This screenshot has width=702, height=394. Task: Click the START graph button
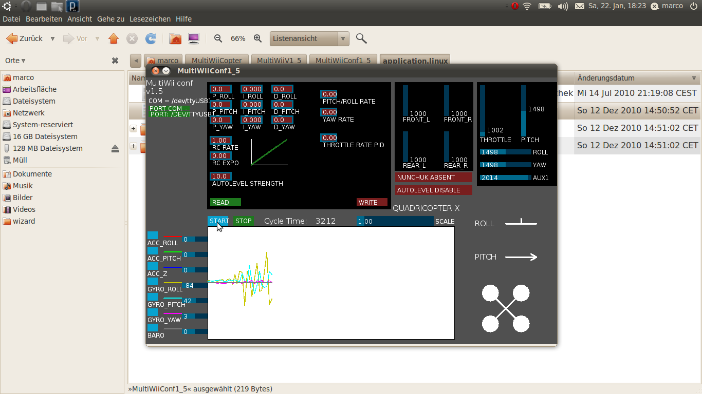pyautogui.click(x=218, y=221)
